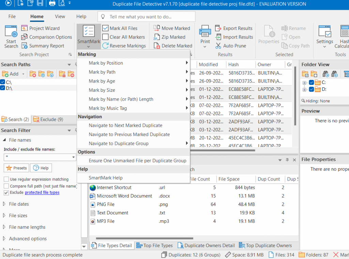349x259 pixels.
Task: Open the Mark by Path submenu
Action: [133, 72]
